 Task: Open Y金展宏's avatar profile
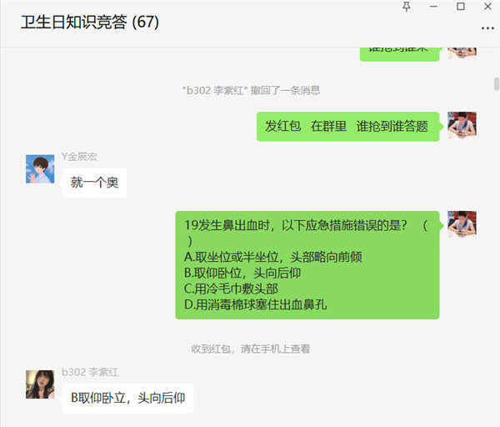pos(40,169)
